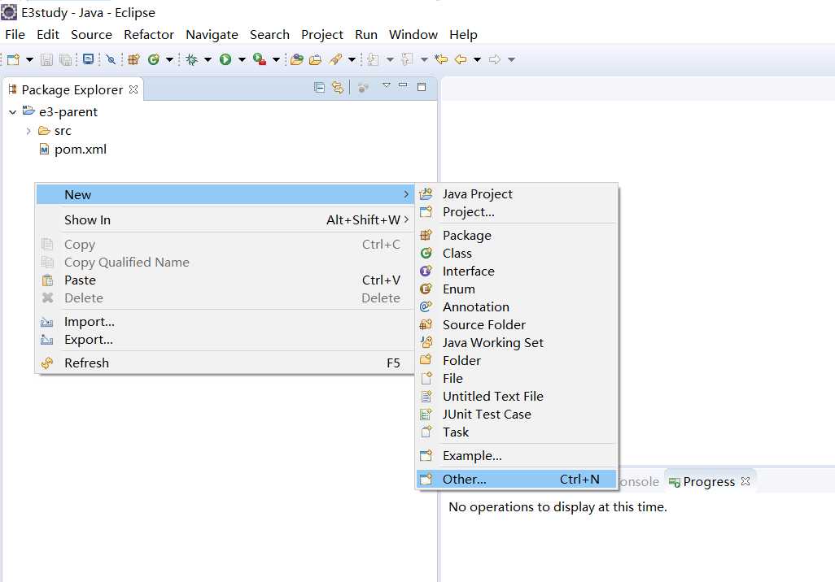Click the External Tools run icon
835x582 pixels.
[x=260, y=59]
